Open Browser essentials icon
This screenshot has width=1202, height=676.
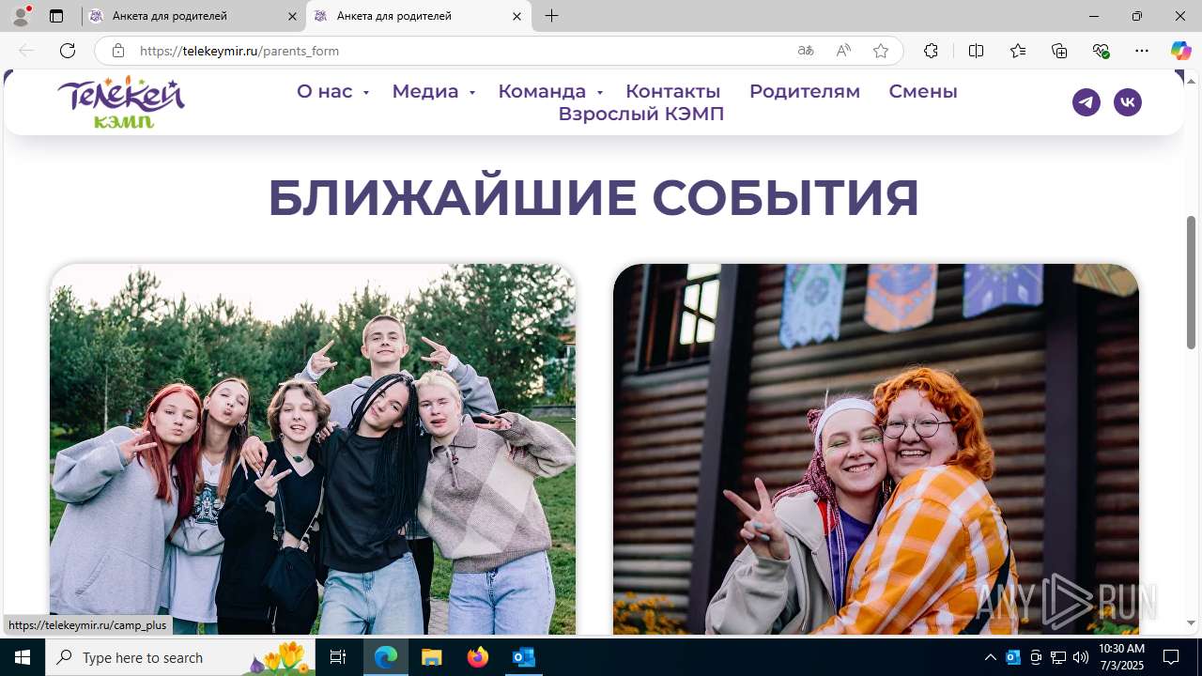[1101, 51]
